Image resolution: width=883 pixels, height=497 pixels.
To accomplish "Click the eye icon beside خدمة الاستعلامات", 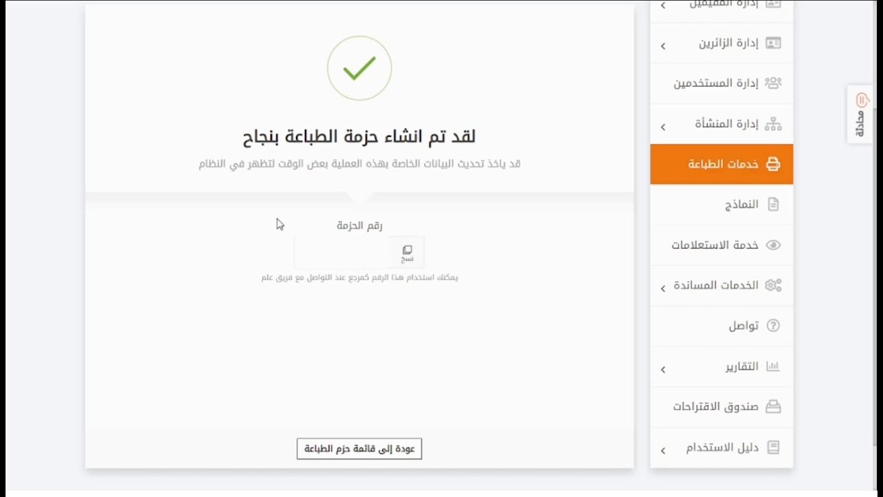I will pyautogui.click(x=773, y=245).
